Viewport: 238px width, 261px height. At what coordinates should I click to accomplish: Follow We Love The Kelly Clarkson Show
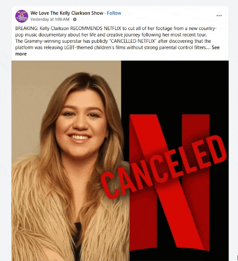114,13
